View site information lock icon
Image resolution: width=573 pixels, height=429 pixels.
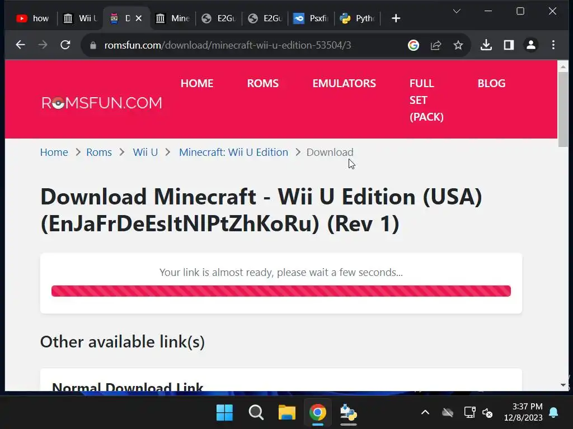[93, 45]
